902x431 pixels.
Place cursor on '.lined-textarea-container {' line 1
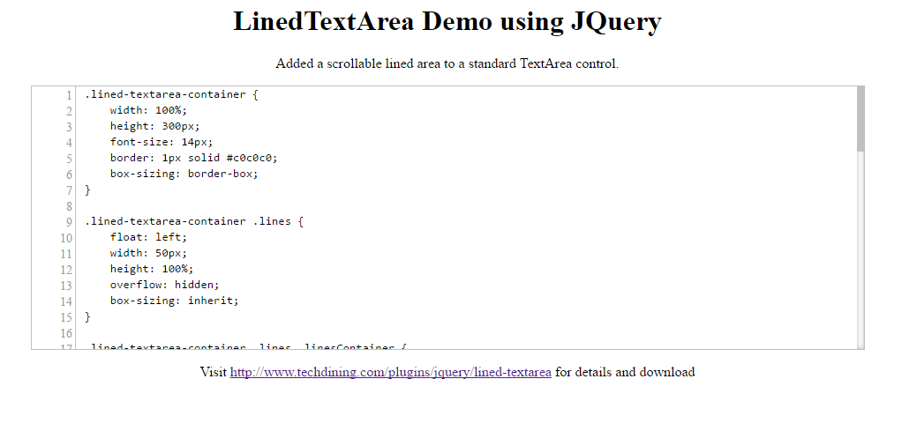pyautogui.click(x=171, y=95)
